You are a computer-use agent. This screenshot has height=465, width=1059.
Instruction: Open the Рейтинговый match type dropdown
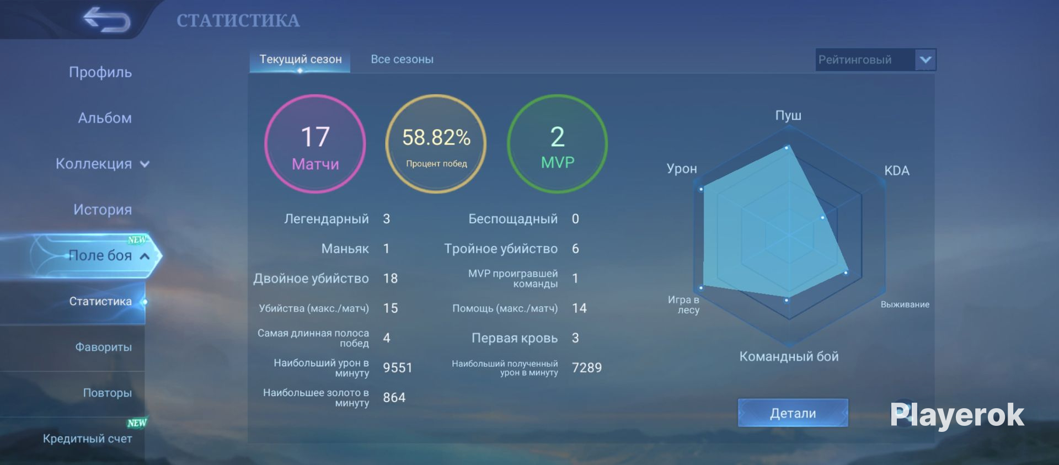pyautogui.click(x=876, y=60)
